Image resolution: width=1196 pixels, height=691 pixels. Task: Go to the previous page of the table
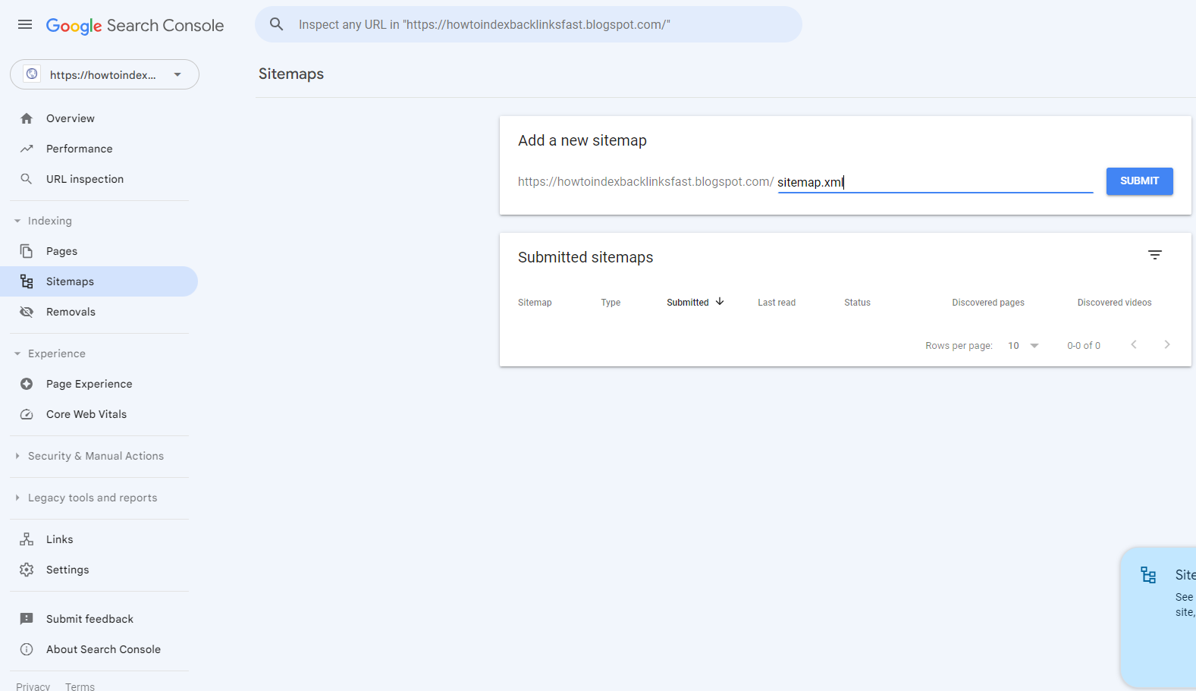1134,344
